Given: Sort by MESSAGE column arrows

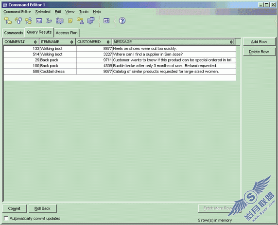Looking at the screenshot, I should coord(231,42).
